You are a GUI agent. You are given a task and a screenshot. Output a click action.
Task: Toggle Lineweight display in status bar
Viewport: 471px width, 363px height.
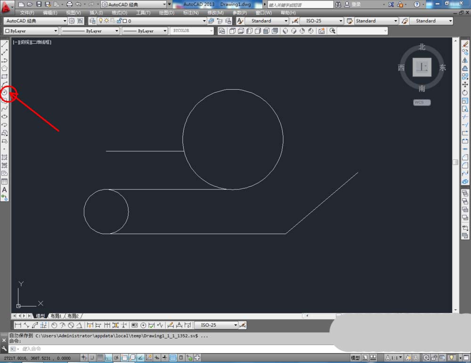click(164, 357)
